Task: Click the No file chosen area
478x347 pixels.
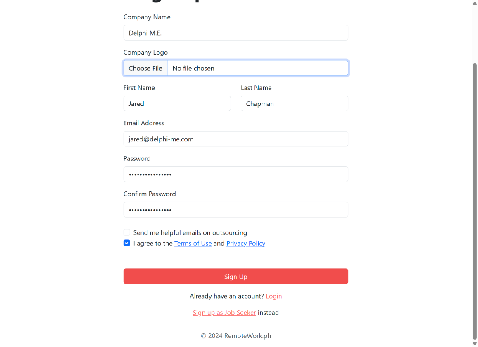Action: tap(258, 68)
